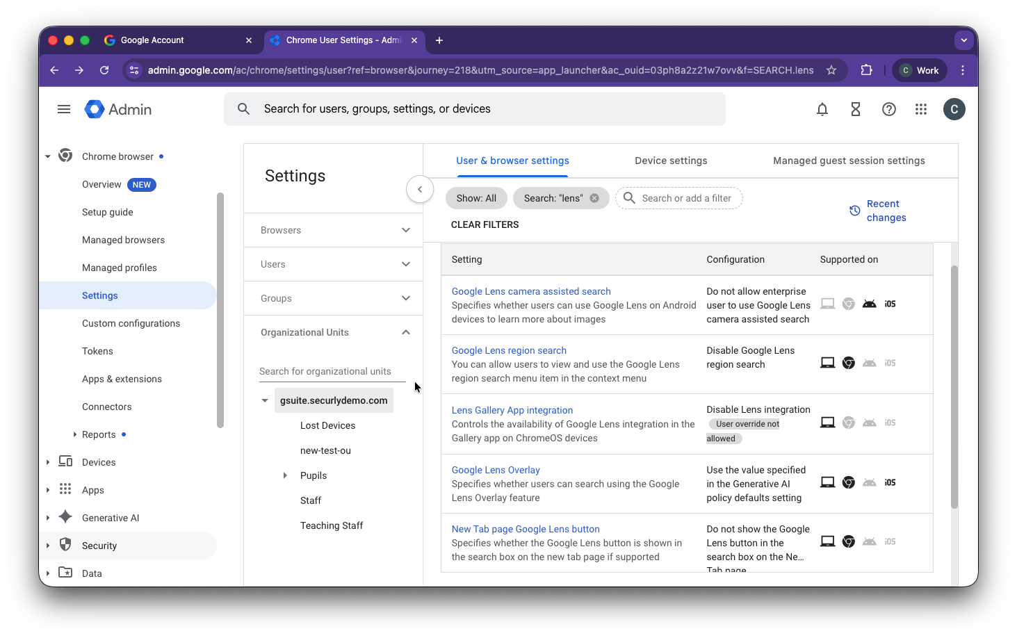Expand the Groups section
This screenshot has width=1017, height=638.
[x=334, y=298]
